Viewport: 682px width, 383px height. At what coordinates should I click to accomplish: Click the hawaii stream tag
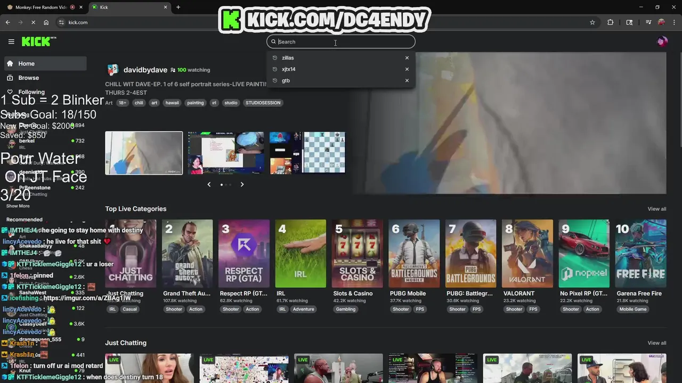(172, 103)
